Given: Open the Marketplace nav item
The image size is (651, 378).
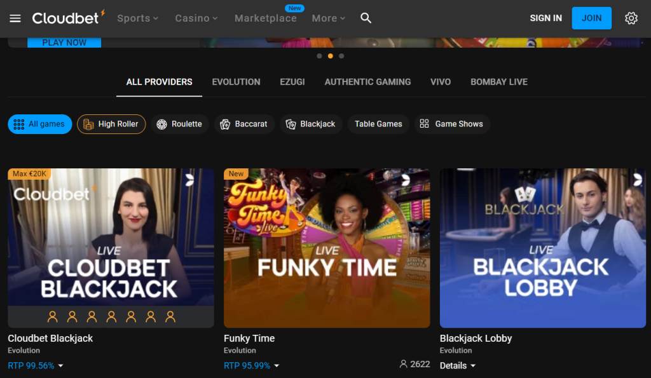Looking at the screenshot, I should click(266, 18).
